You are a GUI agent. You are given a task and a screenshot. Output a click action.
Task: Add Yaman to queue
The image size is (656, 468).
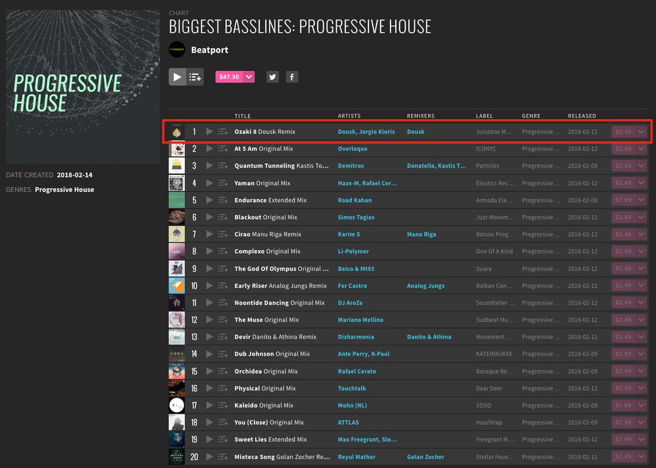pyautogui.click(x=222, y=183)
